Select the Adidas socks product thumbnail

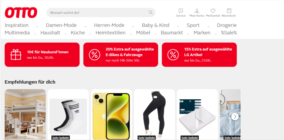pos(68,114)
